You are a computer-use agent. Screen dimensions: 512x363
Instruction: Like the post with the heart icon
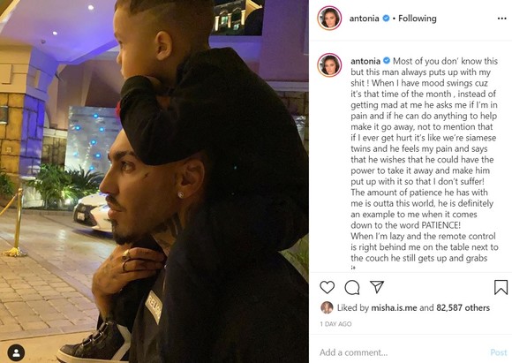(x=327, y=287)
